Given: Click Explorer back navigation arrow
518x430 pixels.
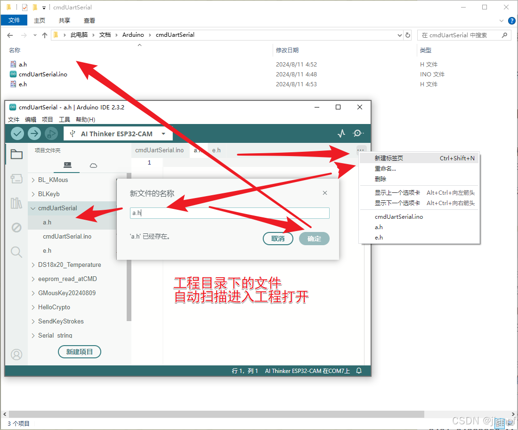Looking at the screenshot, I should click(10, 35).
